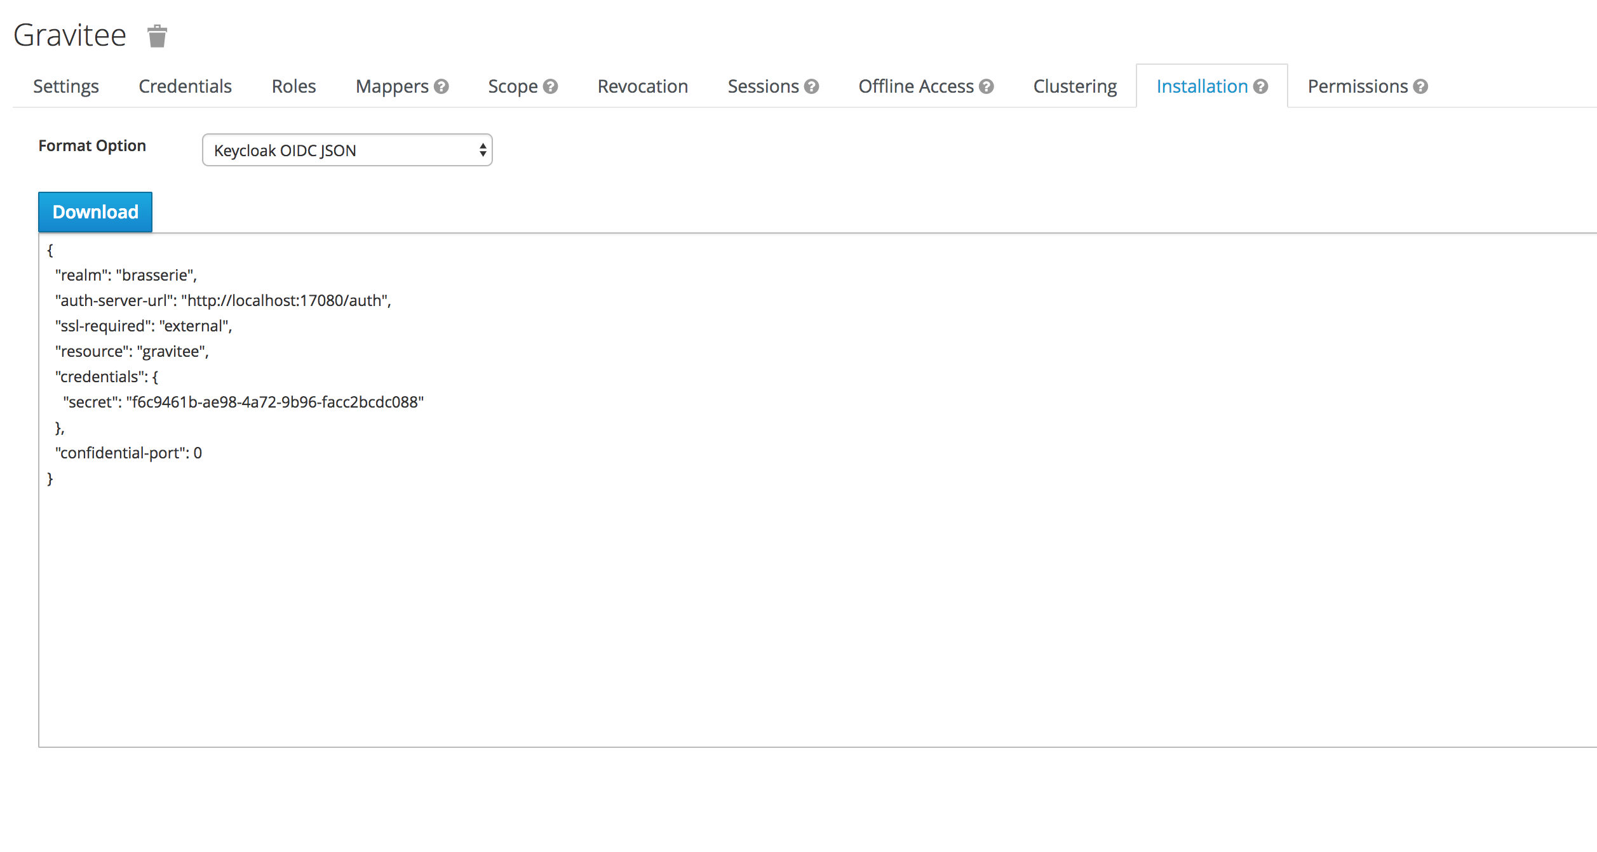The height and width of the screenshot is (852, 1597).
Task: Click the Installation help question icon
Action: pyautogui.click(x=1261, y=86)
